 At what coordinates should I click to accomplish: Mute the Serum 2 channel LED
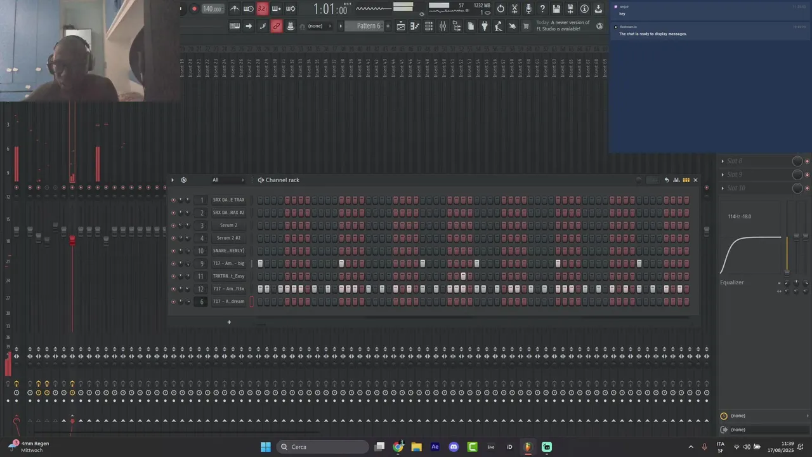173,225
